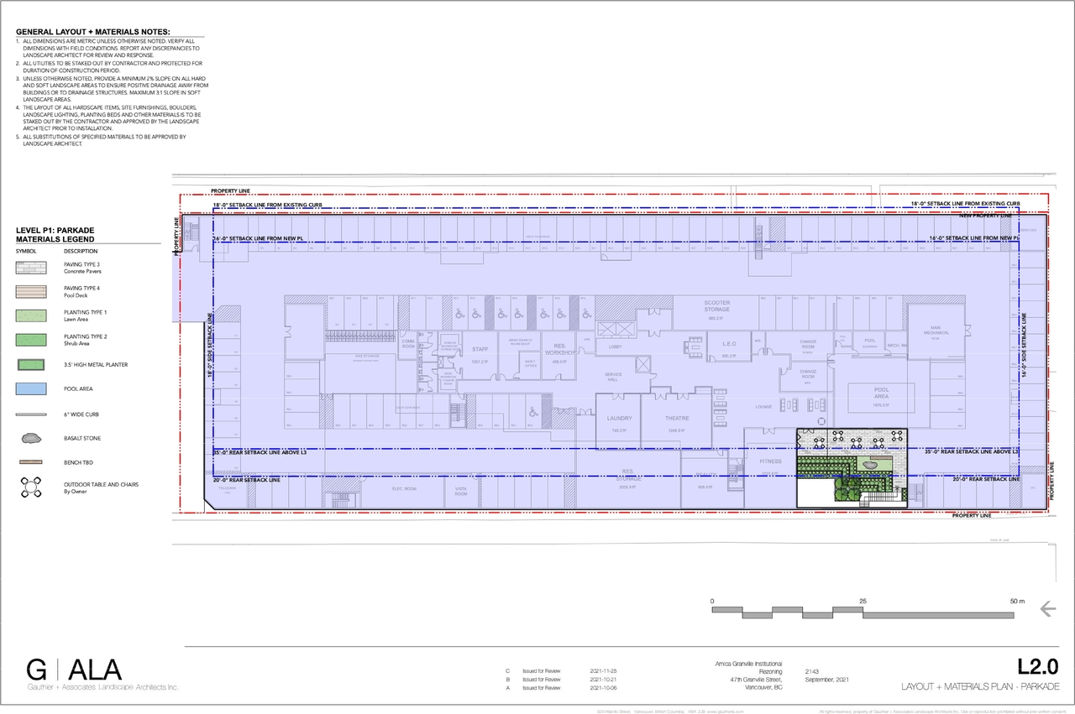The width and height of the screenshot is (1075, 714).
Task: Click the "Gauthier + Associates Landscape Architects Inc." text
Action: pyautogui.click(x=102, y=687)
